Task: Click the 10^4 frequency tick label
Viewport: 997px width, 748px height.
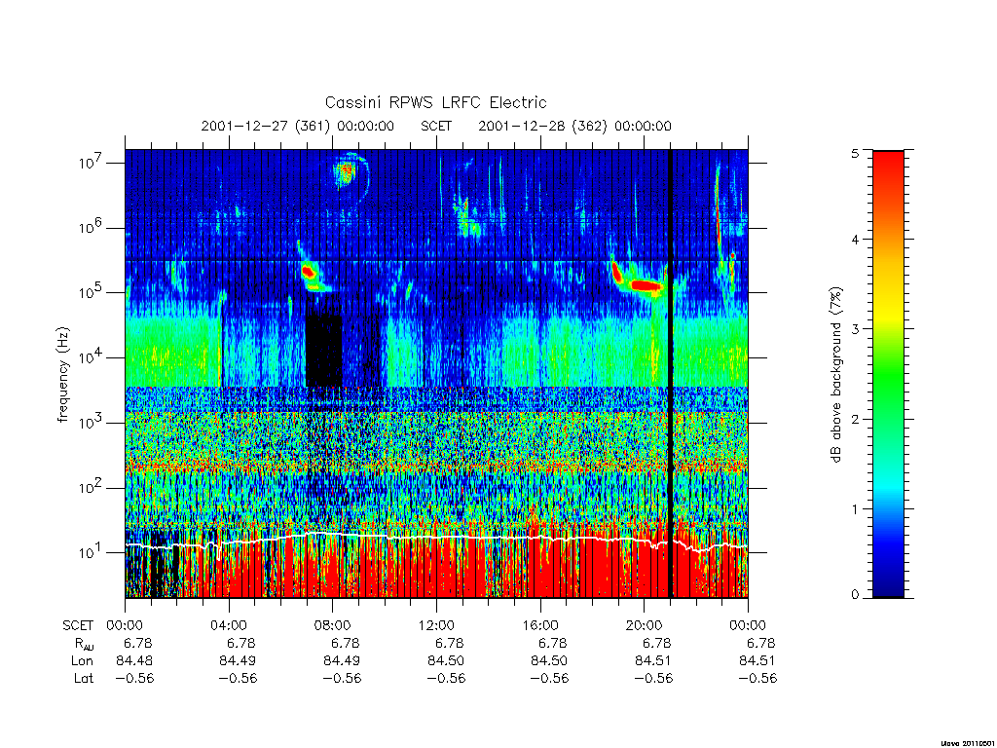Action: coord(92,357)
